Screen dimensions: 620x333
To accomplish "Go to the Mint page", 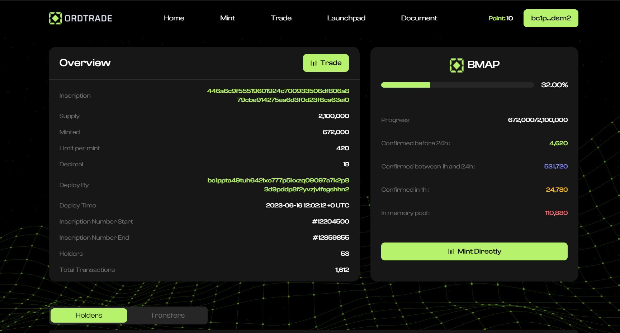I will 227,18.
